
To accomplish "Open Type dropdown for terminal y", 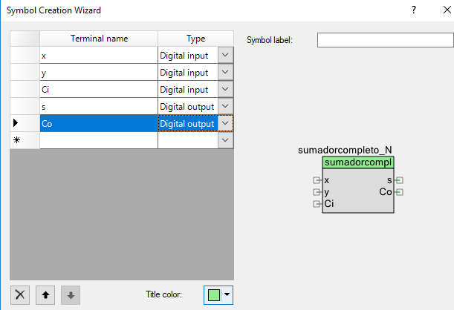I will pyautogui.click(x=225, y=72).
